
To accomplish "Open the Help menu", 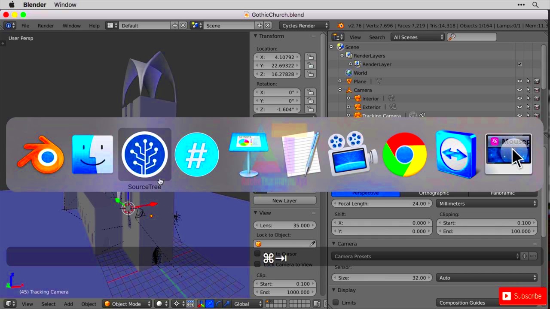I will [94, 25].
